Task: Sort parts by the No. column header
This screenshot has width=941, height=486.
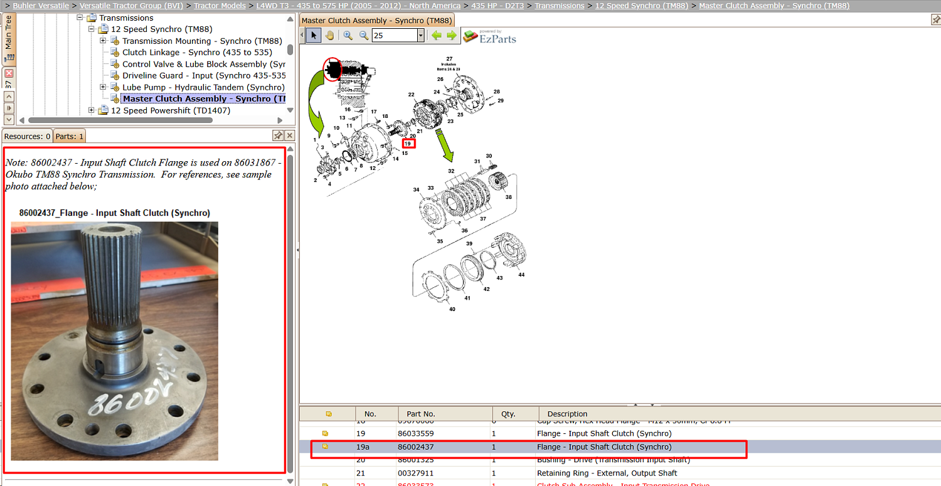Action: (376, 414)
